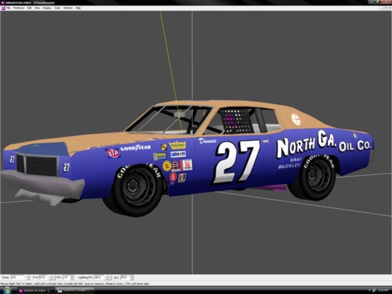Open the Window menu
Image resolution: width=392 pixels, height=294 pixels.
[68, 8]
